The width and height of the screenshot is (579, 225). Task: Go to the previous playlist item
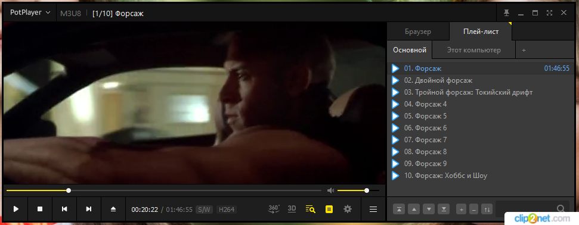[64, 209]
